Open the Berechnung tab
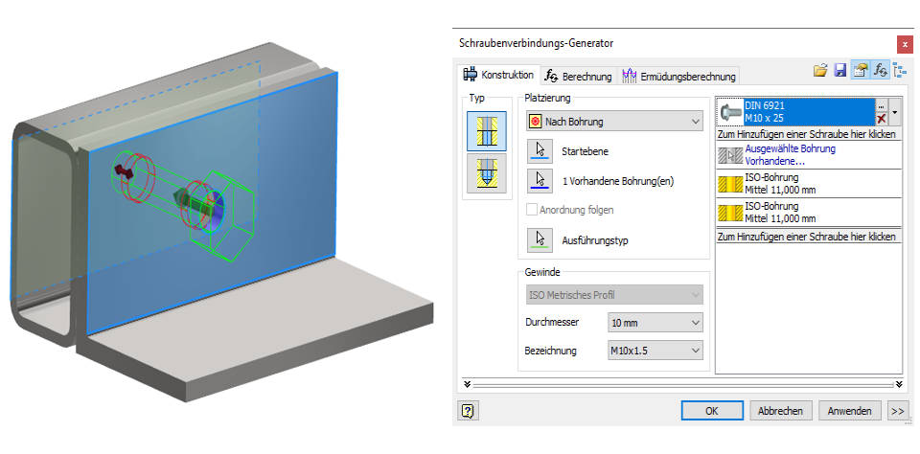The width and height of the screenshot is (920, 454). [x=578, y=77]
